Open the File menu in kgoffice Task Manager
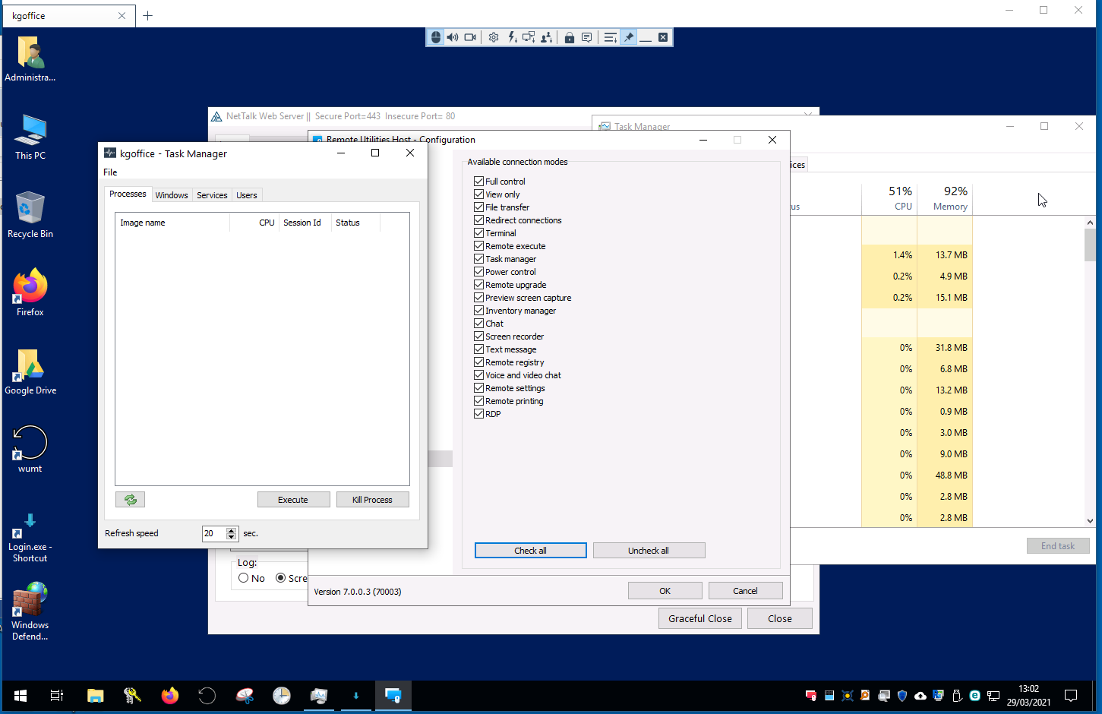 click(110, 172)
